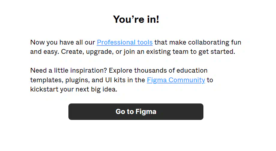Open the Professional tools link
Viewport: 276px width, 151px height.
[x=124, y=42]
